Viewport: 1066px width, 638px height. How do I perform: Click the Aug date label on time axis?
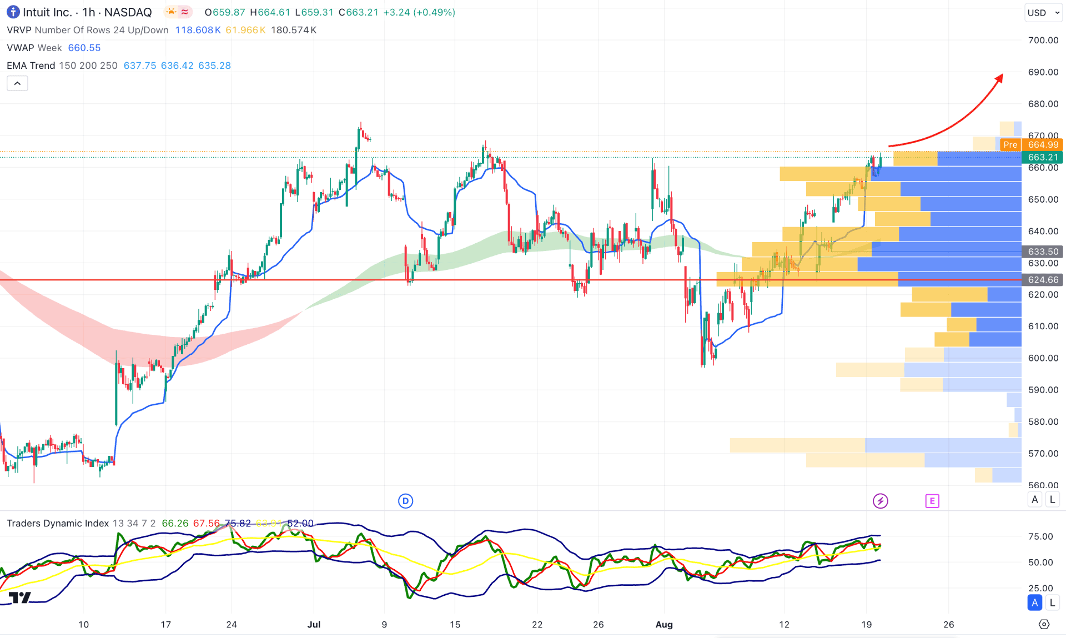[664, 624]
